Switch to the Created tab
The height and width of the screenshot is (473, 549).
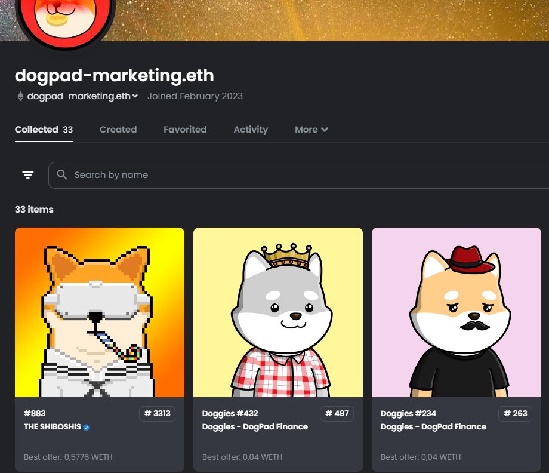[118, 129]
